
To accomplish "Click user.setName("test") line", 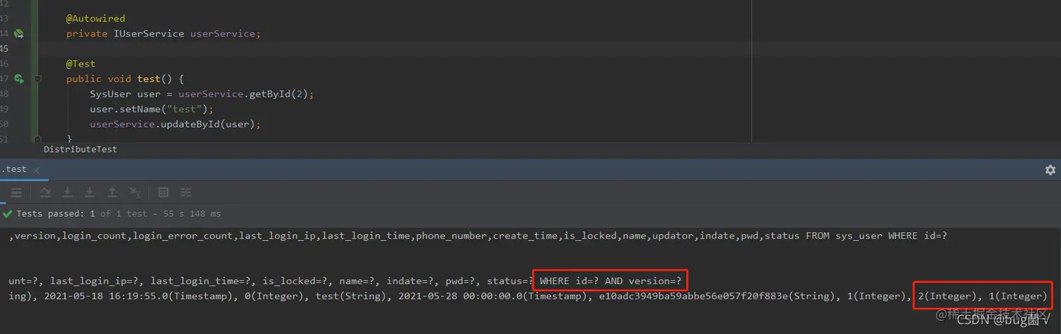I will (151, 109).
